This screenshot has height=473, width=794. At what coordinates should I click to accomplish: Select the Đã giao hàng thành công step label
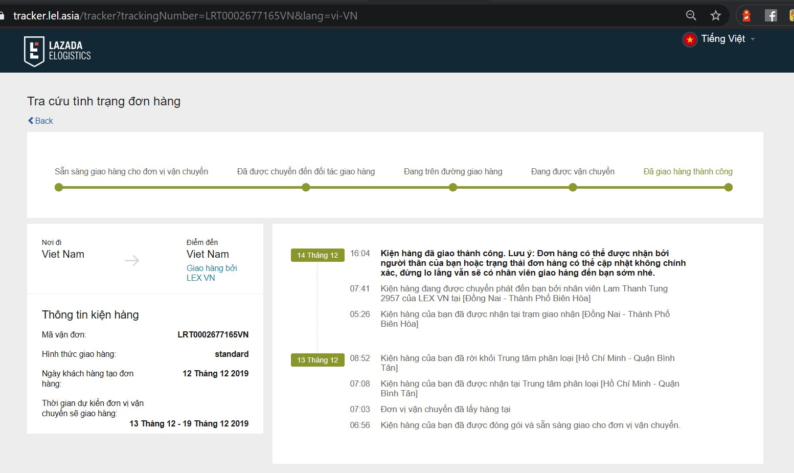(x=688, y=171)
